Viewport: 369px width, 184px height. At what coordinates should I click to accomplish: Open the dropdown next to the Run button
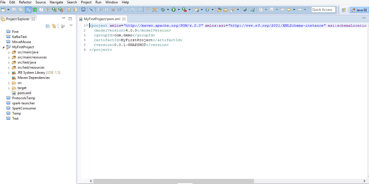[x=178, y=9]
